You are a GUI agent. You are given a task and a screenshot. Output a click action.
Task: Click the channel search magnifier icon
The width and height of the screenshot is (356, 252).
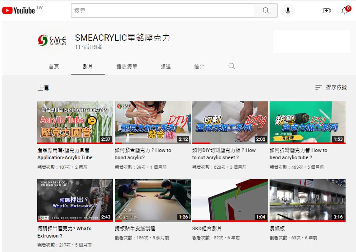click(232, 67)
